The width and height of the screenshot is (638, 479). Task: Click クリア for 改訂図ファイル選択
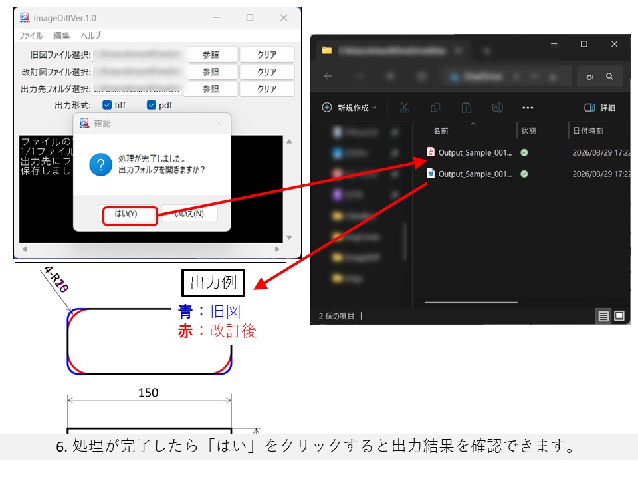click(x=267, y=72)
